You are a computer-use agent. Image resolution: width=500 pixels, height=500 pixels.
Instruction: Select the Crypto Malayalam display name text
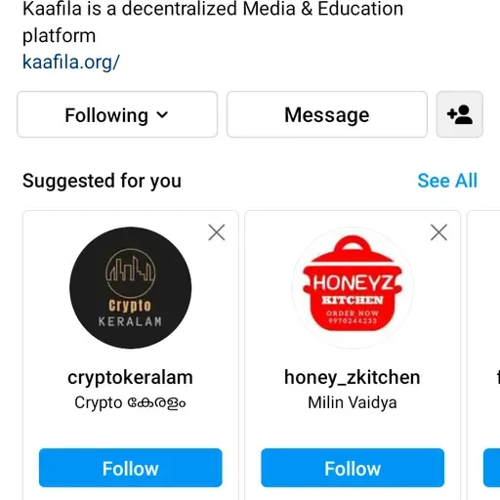coord(130,403)
